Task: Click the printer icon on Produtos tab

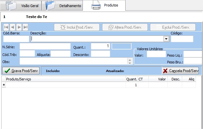Action: tap(97, 5)
